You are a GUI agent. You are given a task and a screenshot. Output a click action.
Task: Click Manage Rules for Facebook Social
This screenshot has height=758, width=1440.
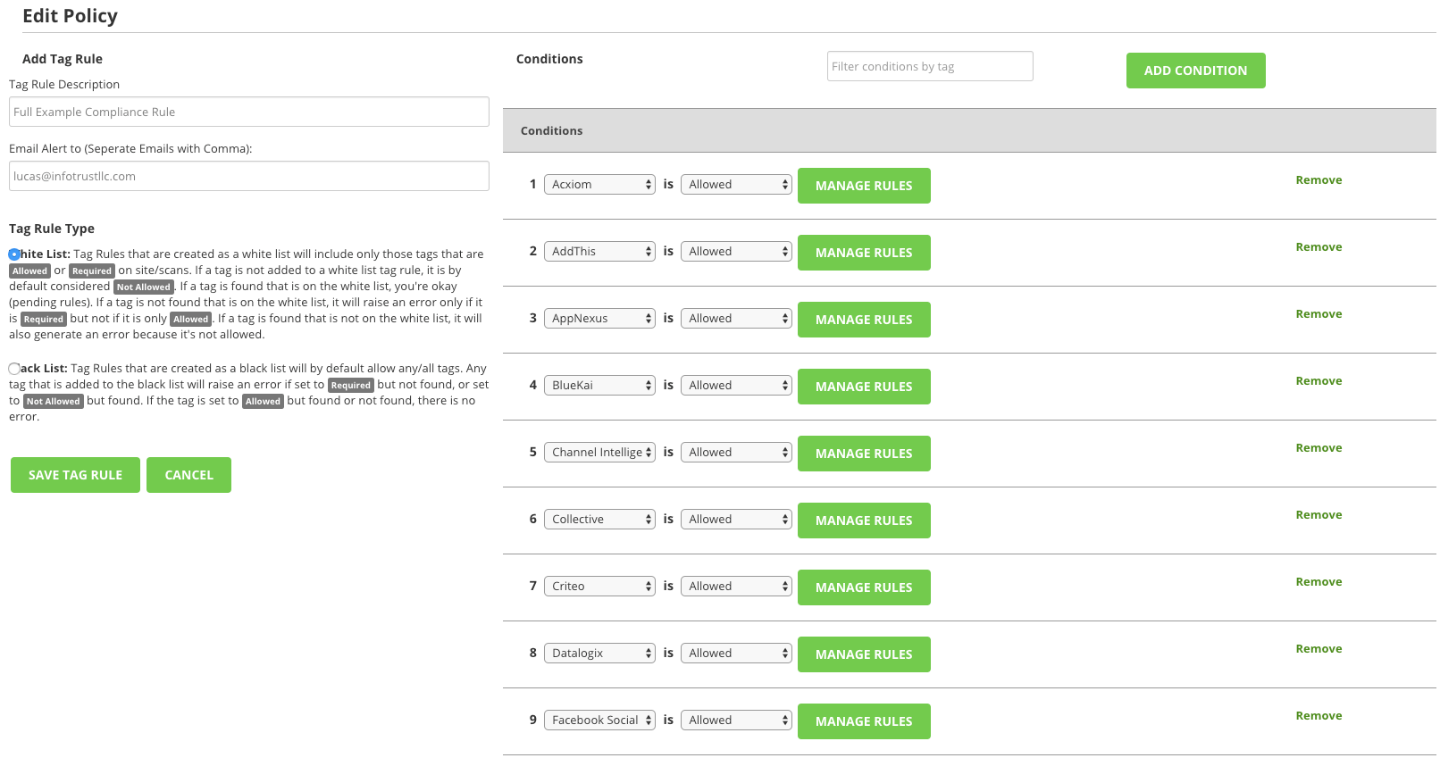[864, 721]
